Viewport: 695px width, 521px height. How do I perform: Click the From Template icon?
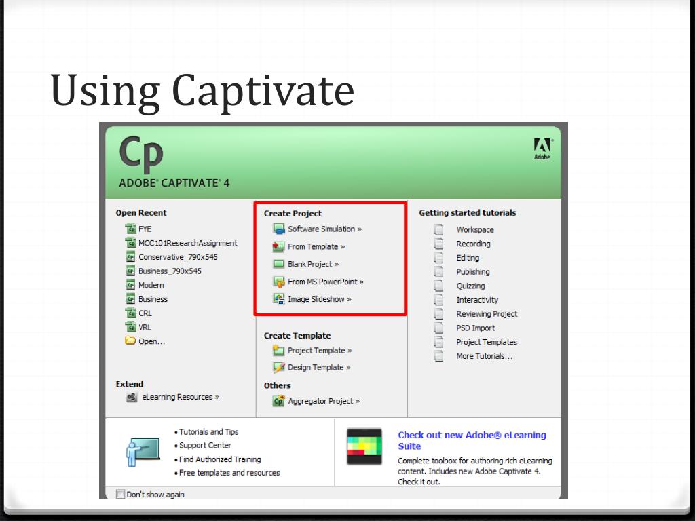[x=278, y=246]
